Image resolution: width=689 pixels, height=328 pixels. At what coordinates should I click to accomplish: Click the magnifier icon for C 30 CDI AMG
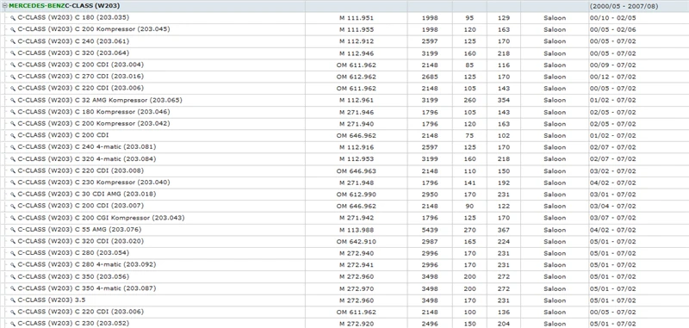click(x=13, y=194)
